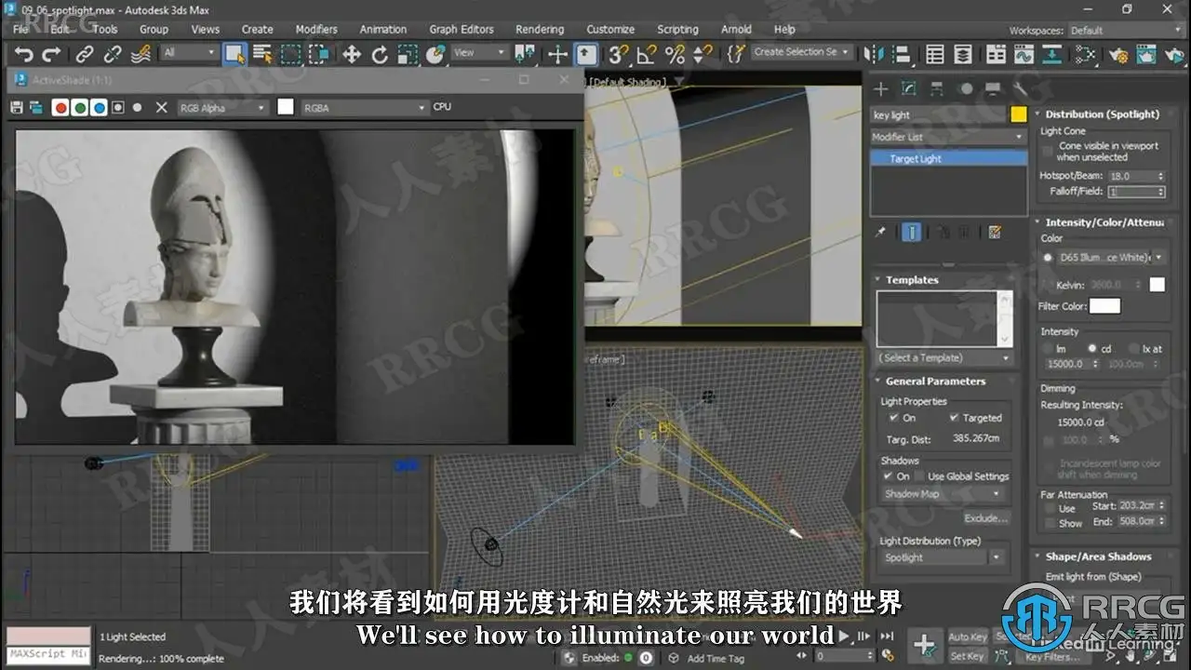Clone the ActiveShade rendered frame window
The image size is (1191, 670).
pyautogui.click(x=36, y=108)
